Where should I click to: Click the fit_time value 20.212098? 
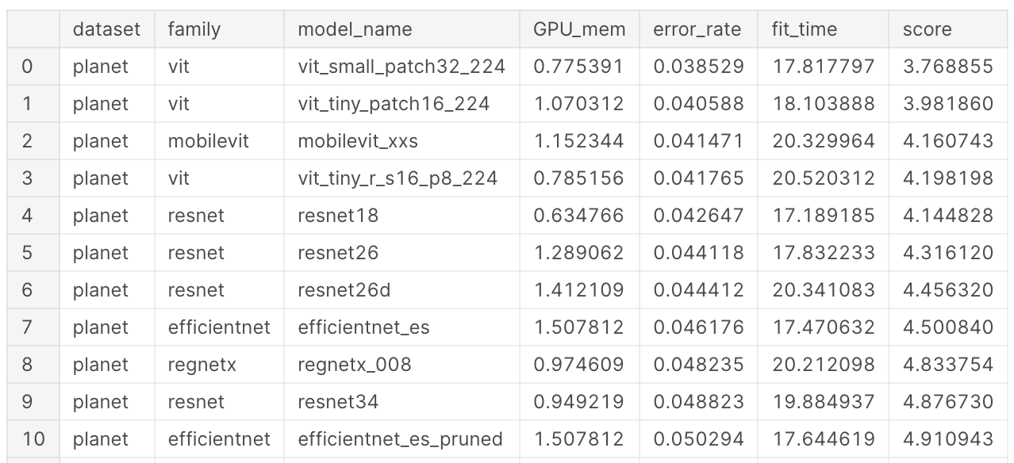point(824,365)
